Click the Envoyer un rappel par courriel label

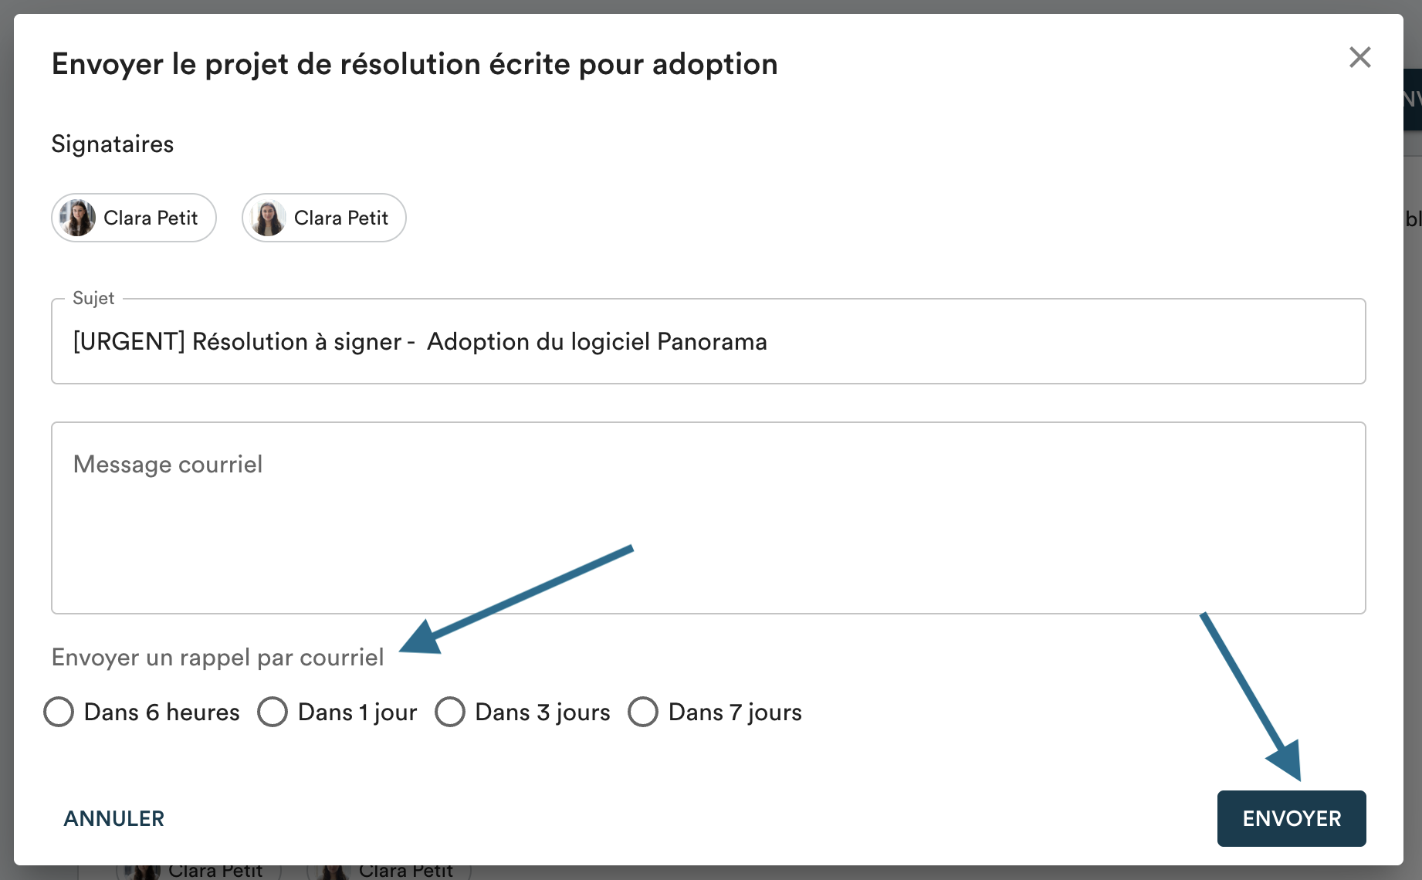218,658
